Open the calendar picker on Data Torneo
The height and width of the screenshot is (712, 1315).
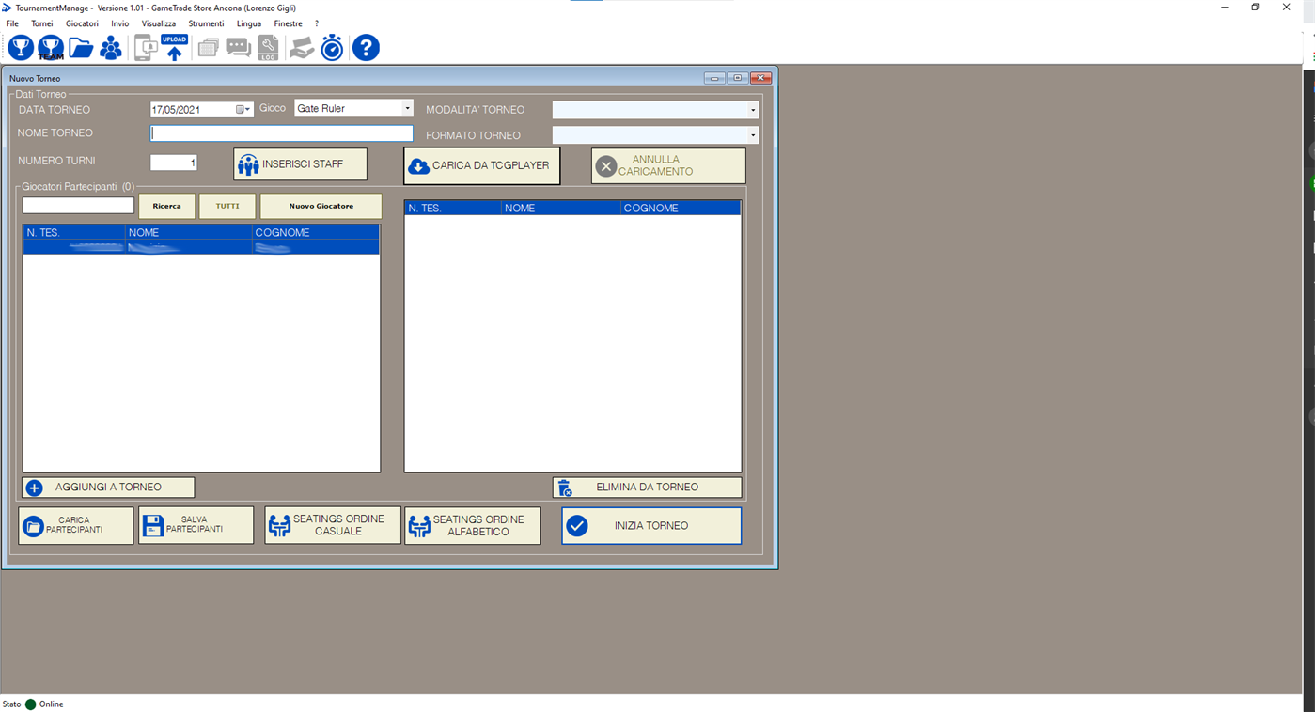tap(243, 110)
